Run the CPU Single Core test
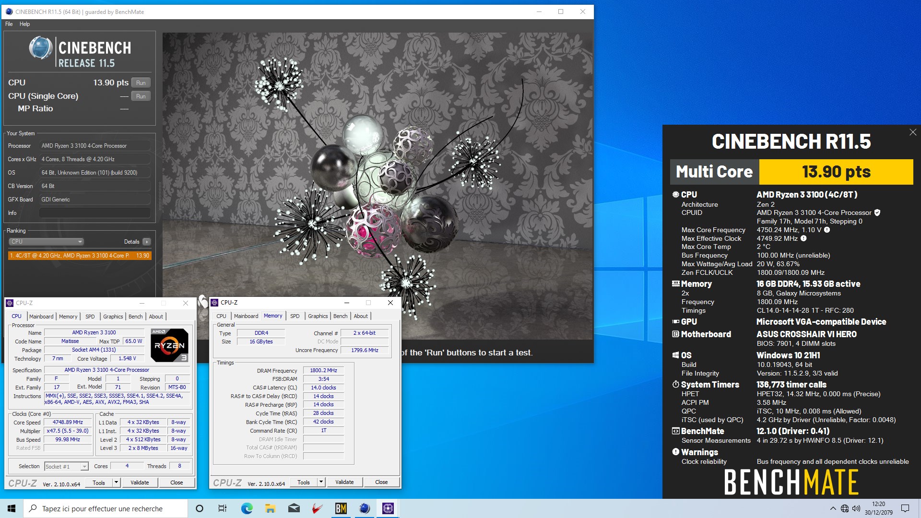This screenshot has height=518, width=921. coord(141,96)
